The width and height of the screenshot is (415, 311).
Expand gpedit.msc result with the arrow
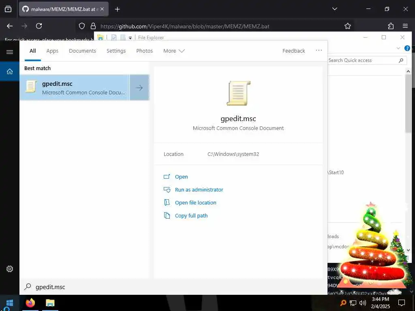click(139, 87)
